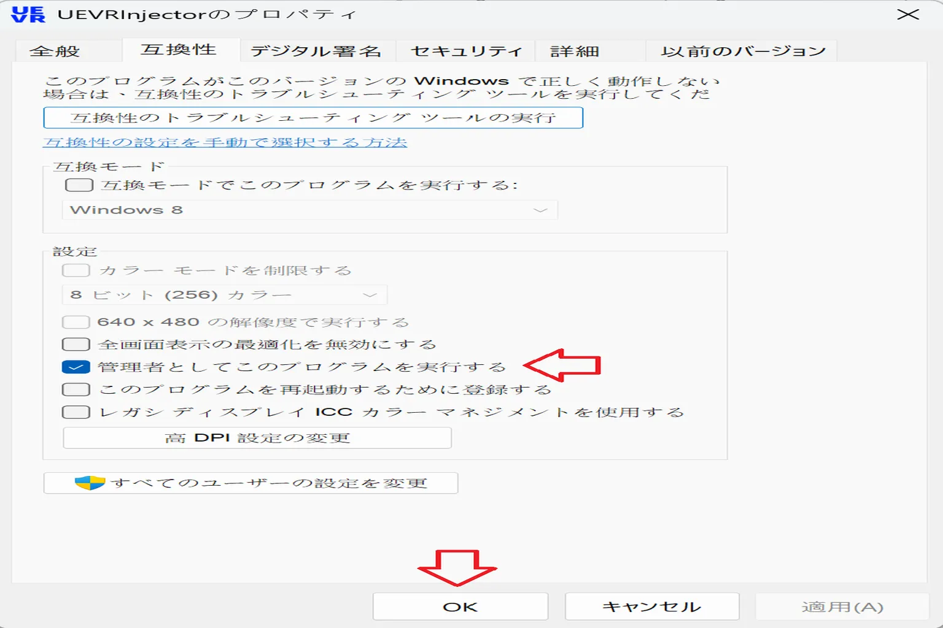Click the shield icon on すべてのユーザーの設定を変更

(x=90, y=483)
